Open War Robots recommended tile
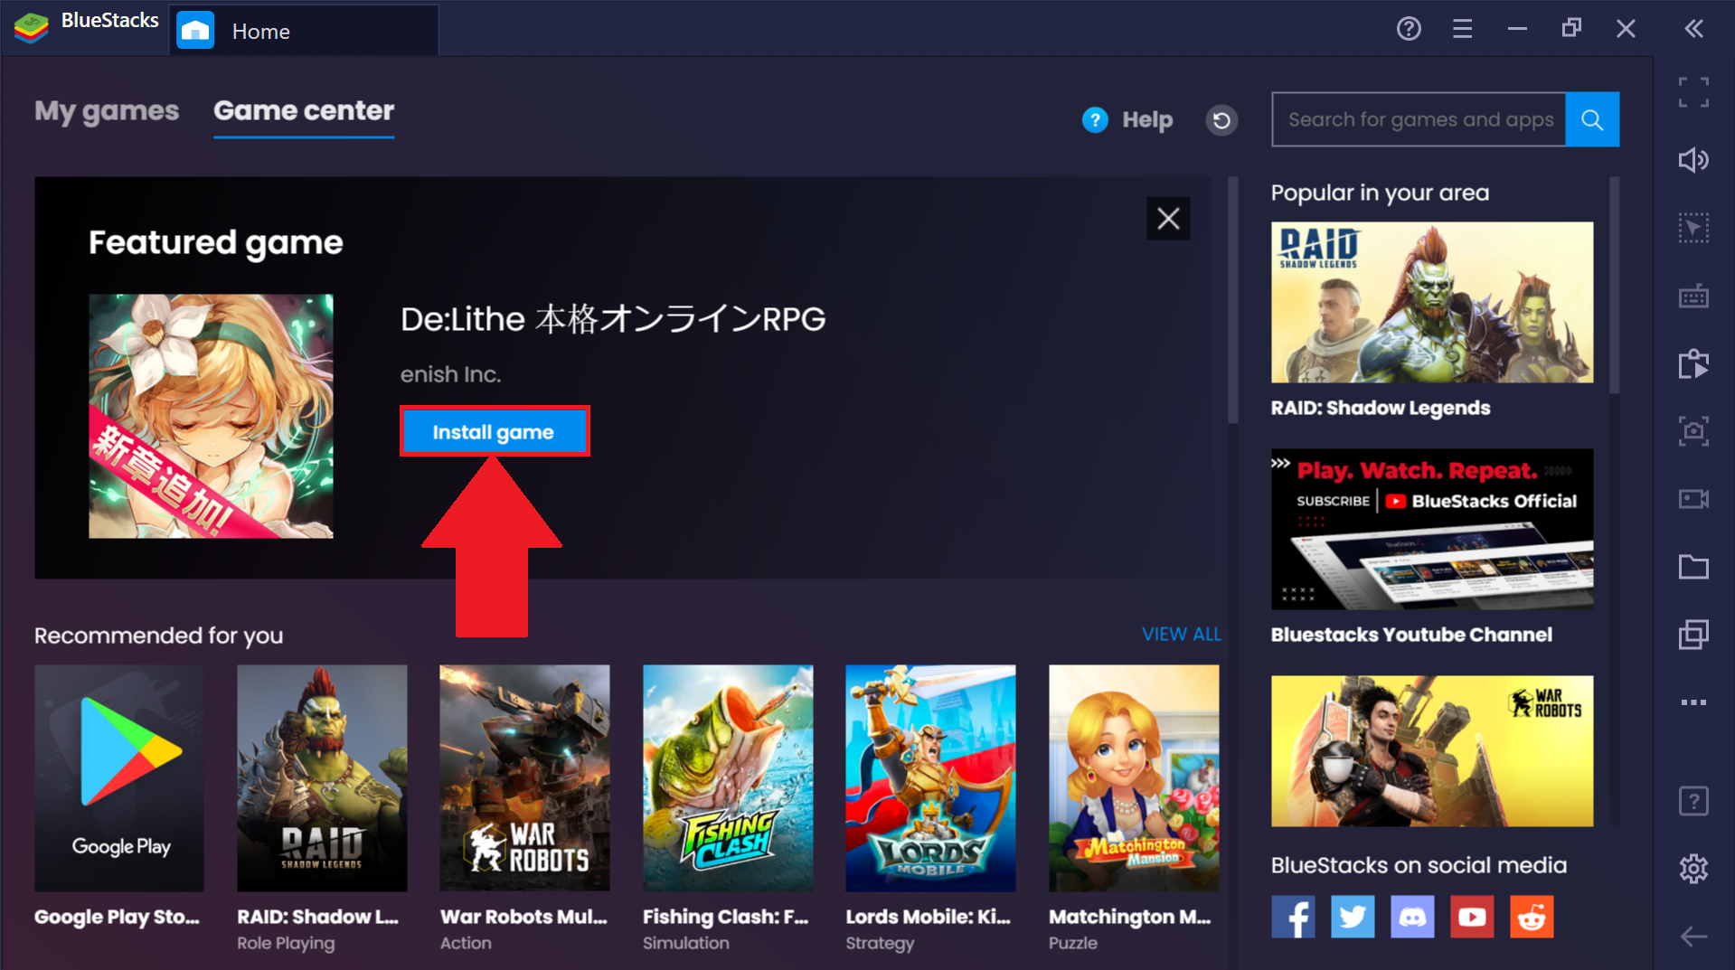Viewport: 1735px width, 970px height. click(524, 778)
